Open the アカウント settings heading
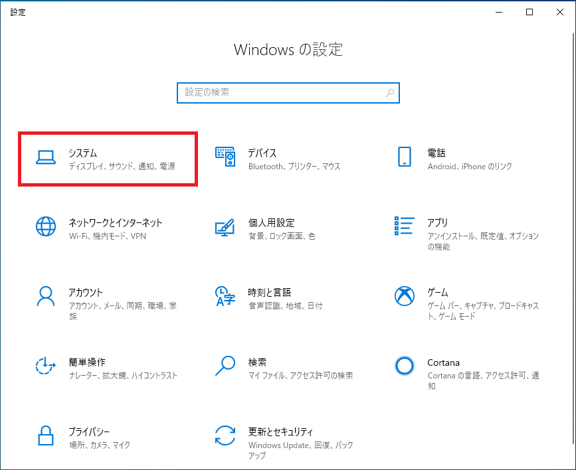Image resolution: width=576 pixels, height=470 pixels. coord(86,293)
